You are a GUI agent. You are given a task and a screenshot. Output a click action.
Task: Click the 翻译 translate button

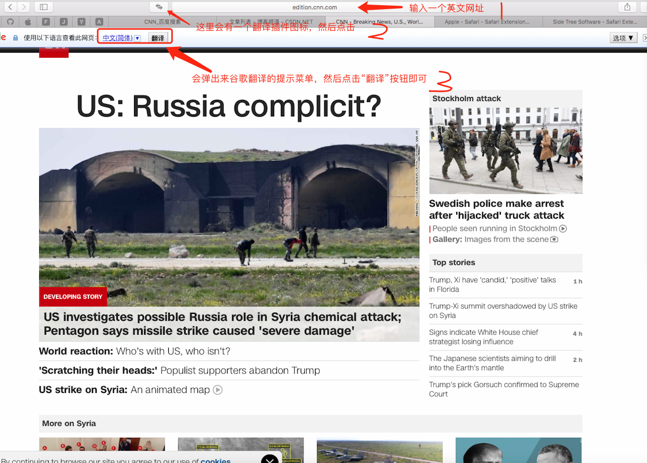point(158,38)
